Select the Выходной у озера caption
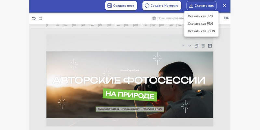The height and width of the screenshot is (130, 260). coord(108,109)
